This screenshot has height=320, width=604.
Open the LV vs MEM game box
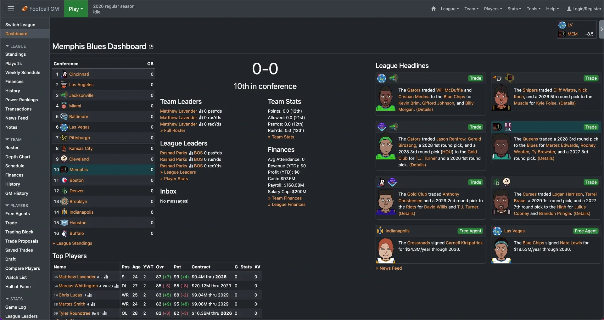pyautogui.click(x=576, y=29)
